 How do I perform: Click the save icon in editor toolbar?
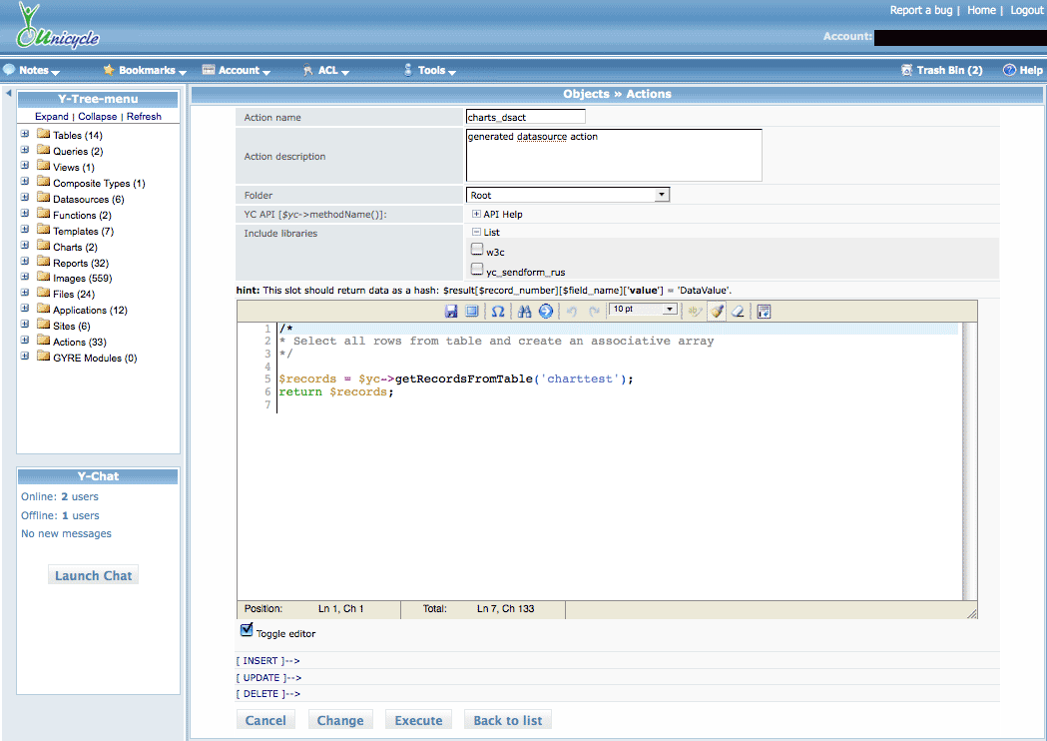(x=452, y=312)
